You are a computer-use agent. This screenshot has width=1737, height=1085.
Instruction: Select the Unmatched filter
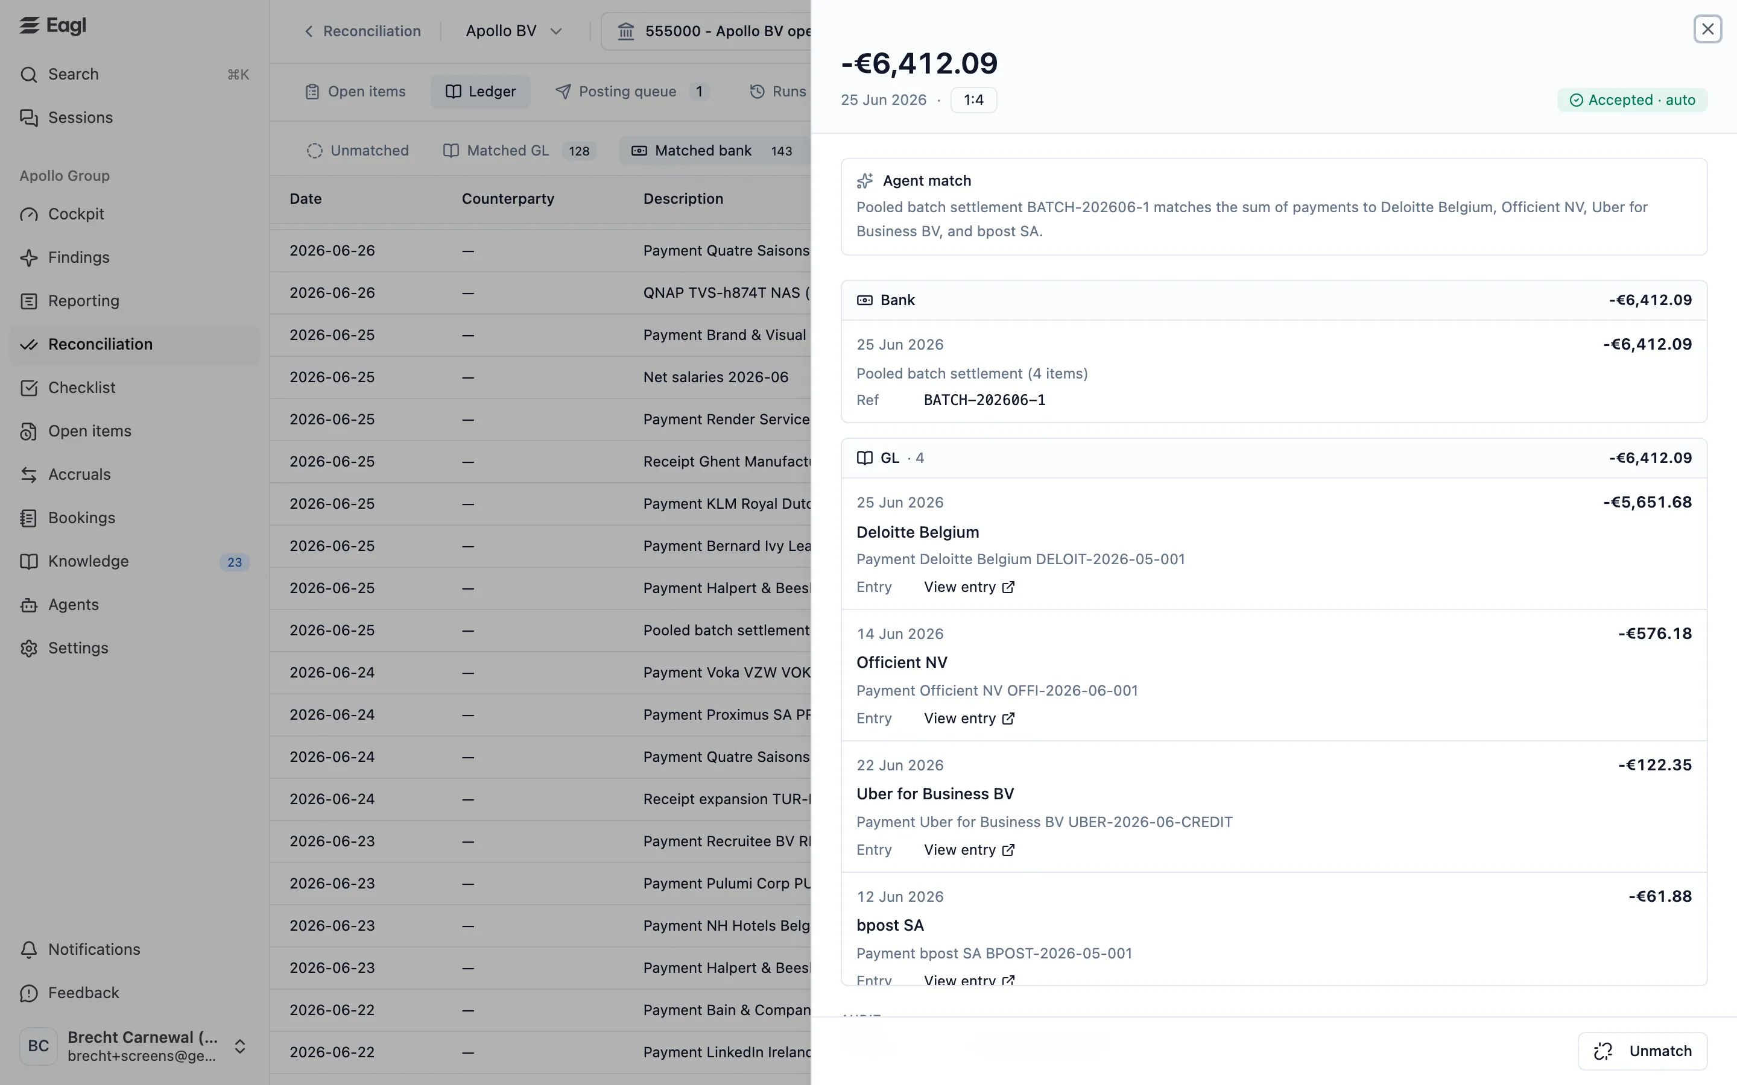358,151
